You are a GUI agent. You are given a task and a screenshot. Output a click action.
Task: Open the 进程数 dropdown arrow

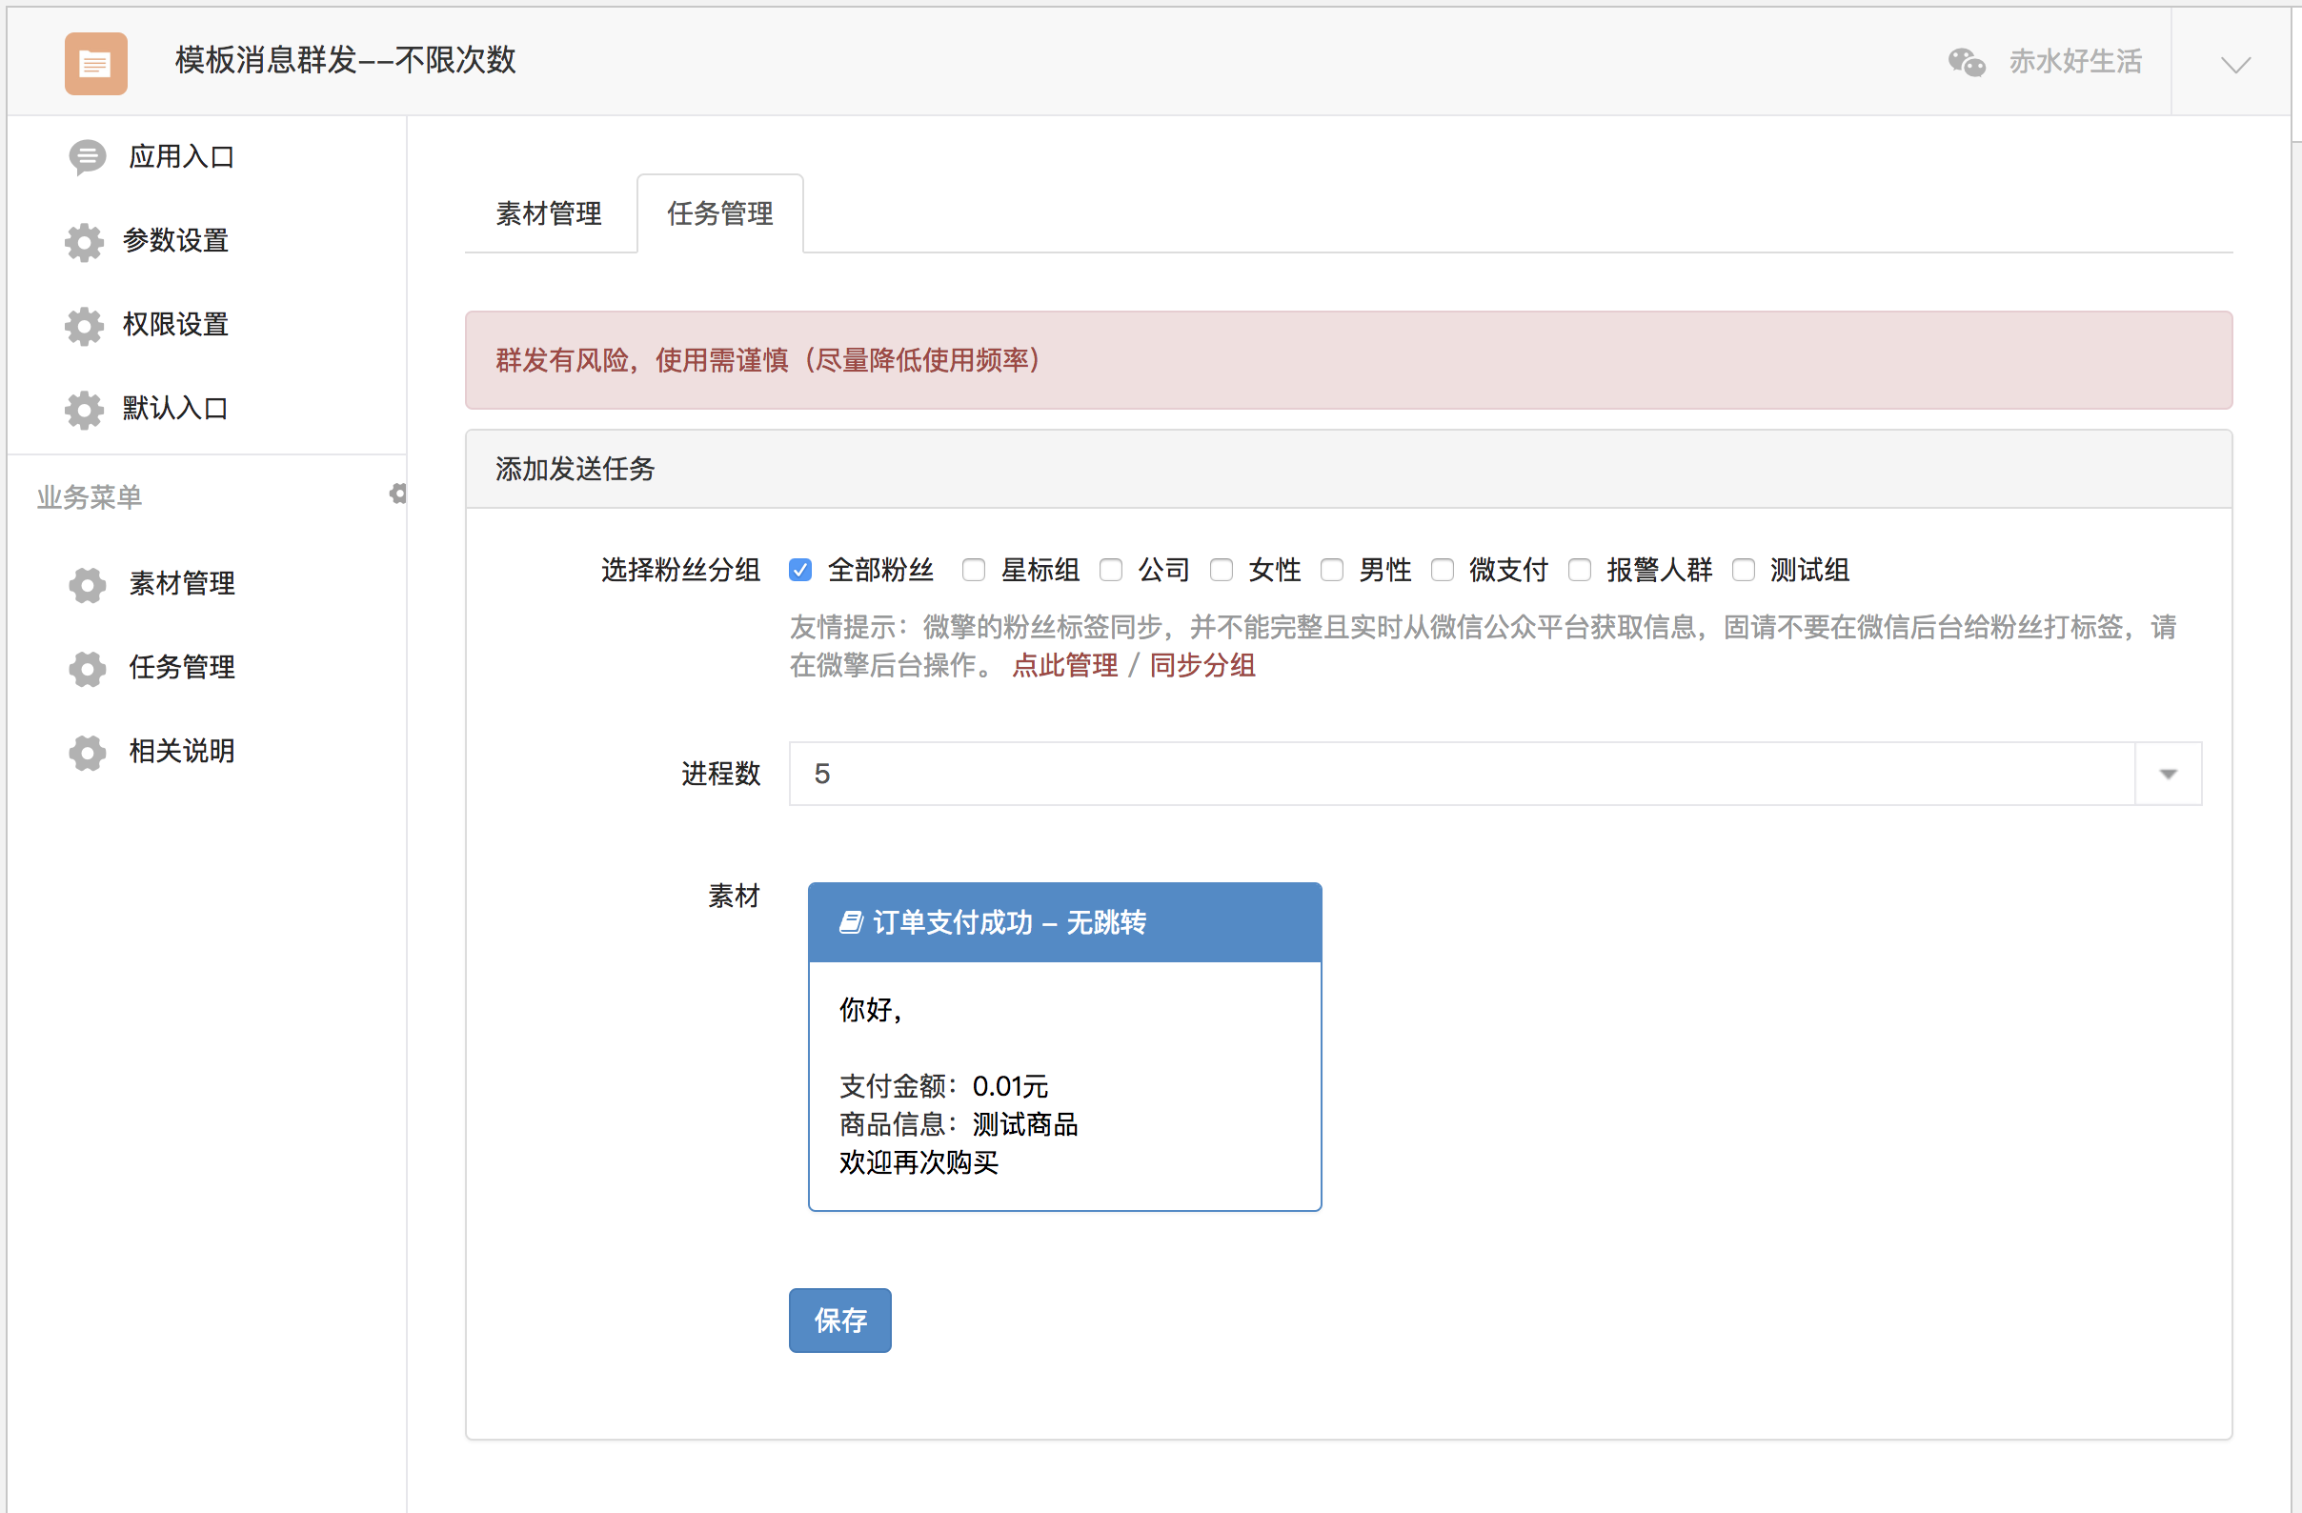(2168, 774)
